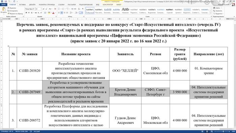This screenshot has width=236, height=133.
Task: Sort paragraph text A-Z icon
Action: tap(79, 9)
